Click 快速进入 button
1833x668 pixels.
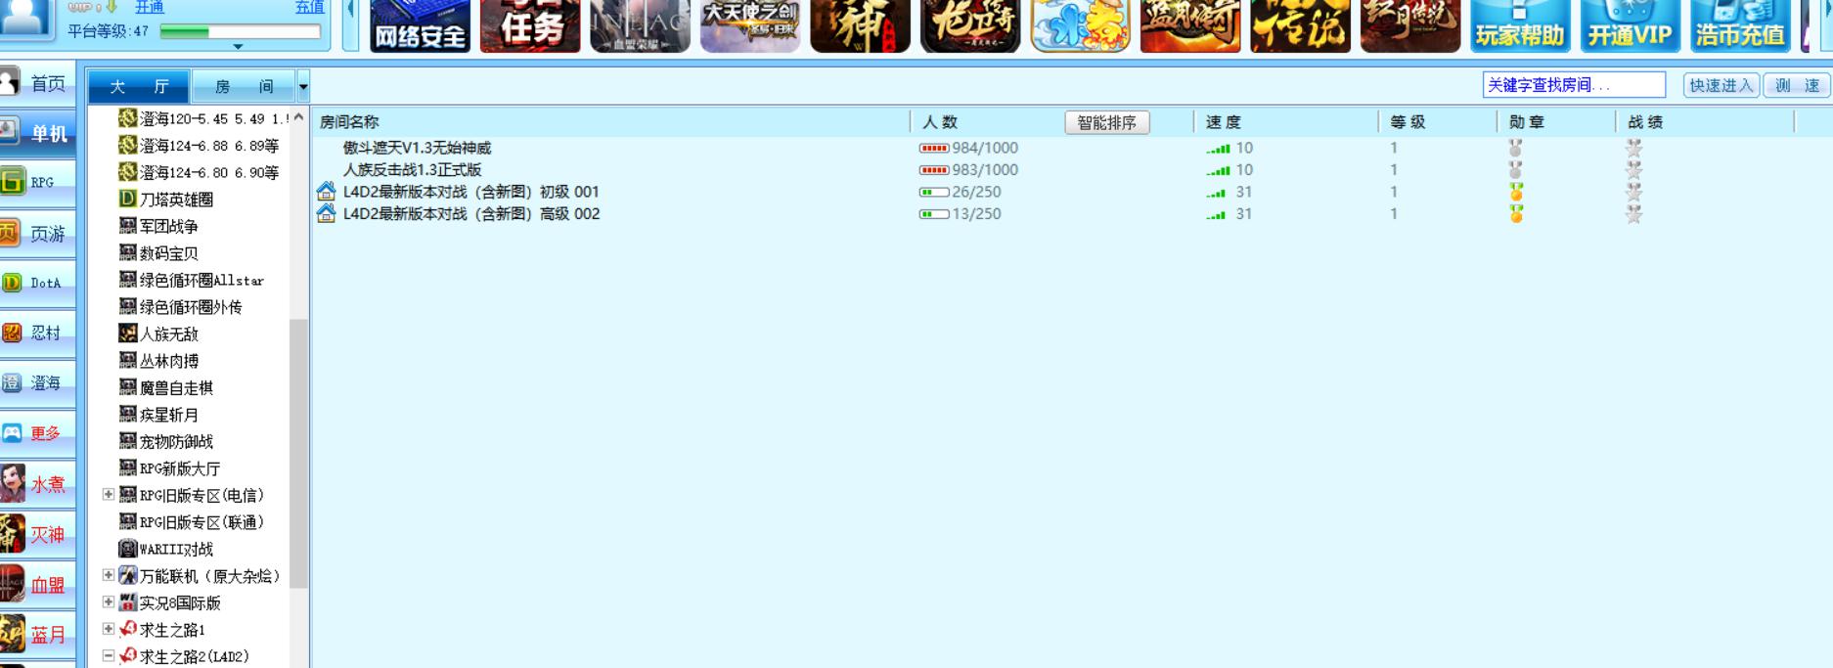[x=1721, y=85]
